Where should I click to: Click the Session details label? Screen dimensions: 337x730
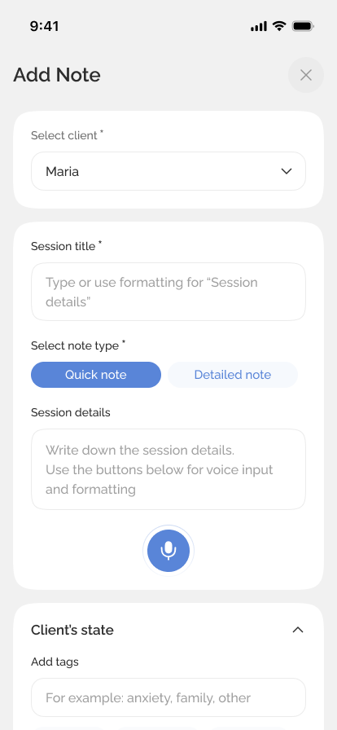coord(71,412)
